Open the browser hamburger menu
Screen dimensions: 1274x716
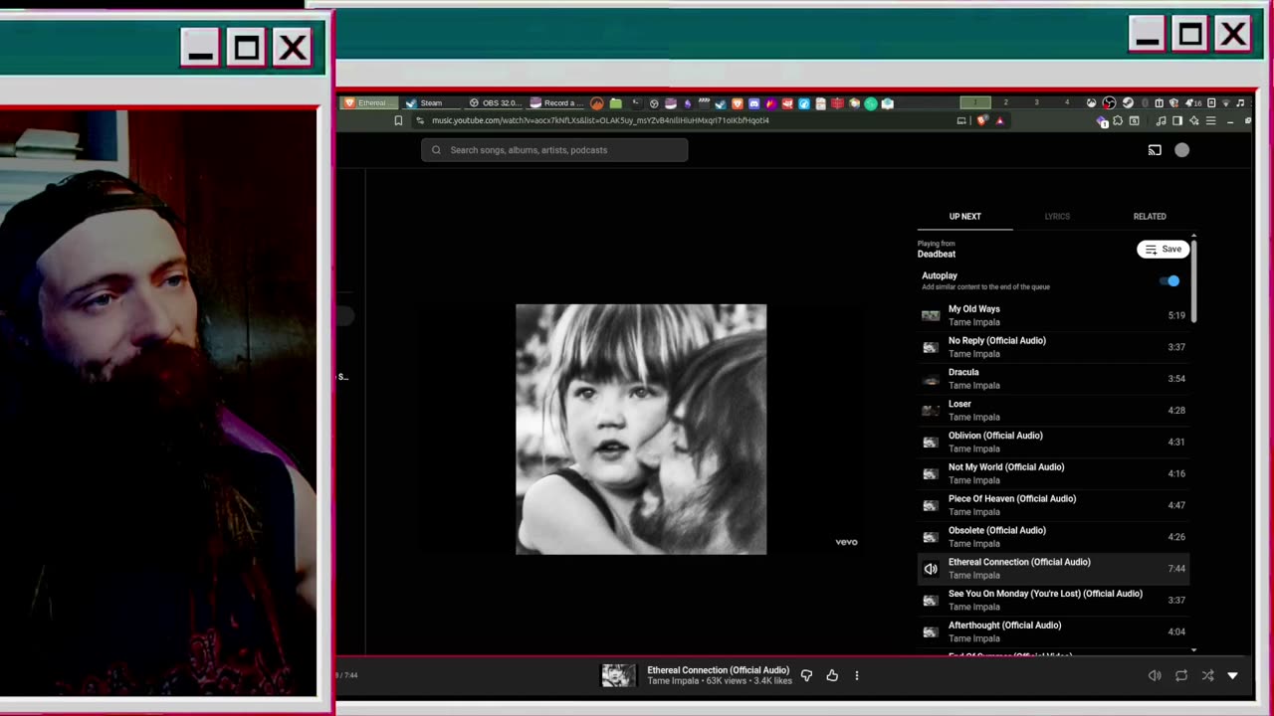(1210, 121)
